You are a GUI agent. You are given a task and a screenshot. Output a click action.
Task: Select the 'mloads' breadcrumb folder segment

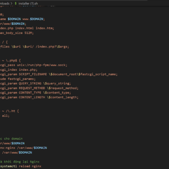tap(5, 3)
